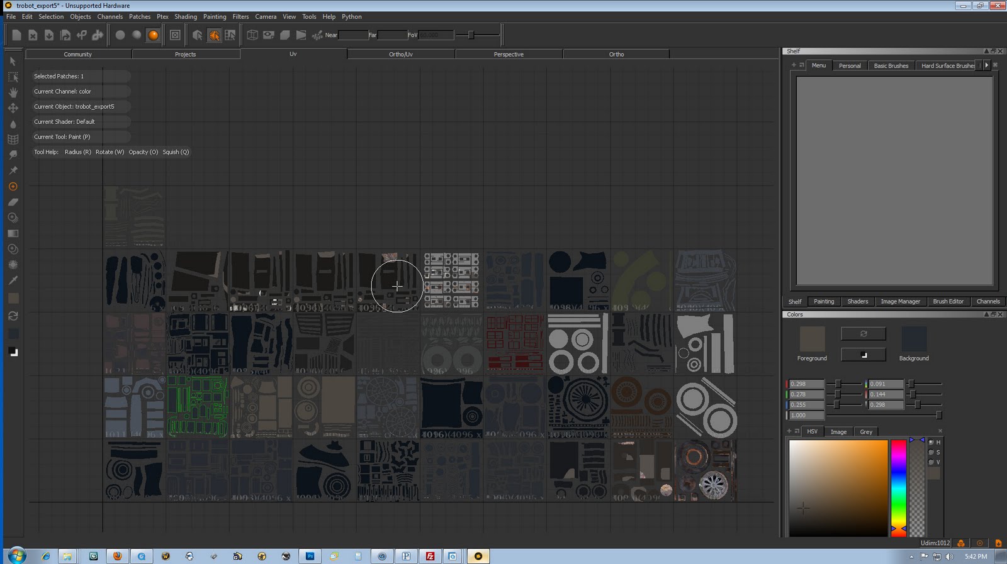Click the Foreground color swatch
Screen dimensions: 1007x564
coord(812,339)
